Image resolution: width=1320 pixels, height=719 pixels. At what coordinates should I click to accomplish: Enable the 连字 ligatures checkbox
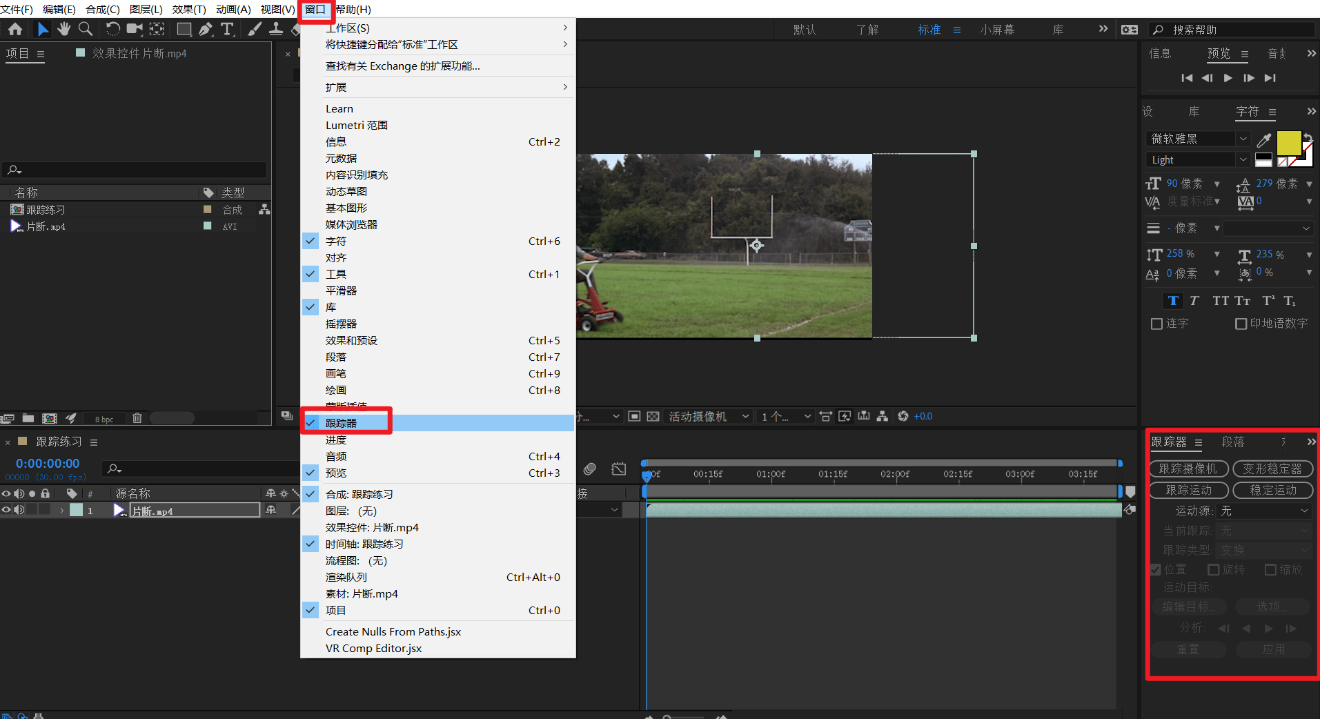click(1157, 324)
